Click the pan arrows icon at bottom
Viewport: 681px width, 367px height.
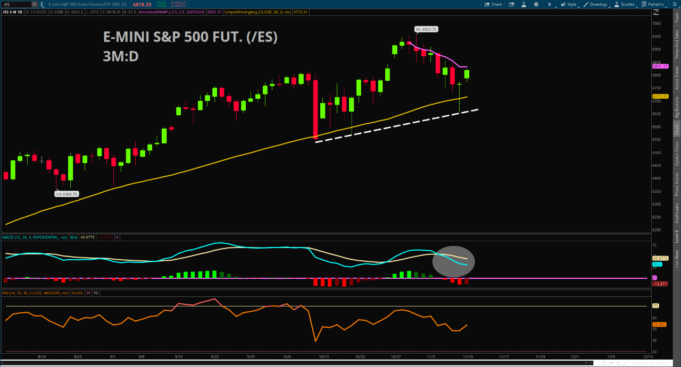pyautogui.click(x=612, y=363)
